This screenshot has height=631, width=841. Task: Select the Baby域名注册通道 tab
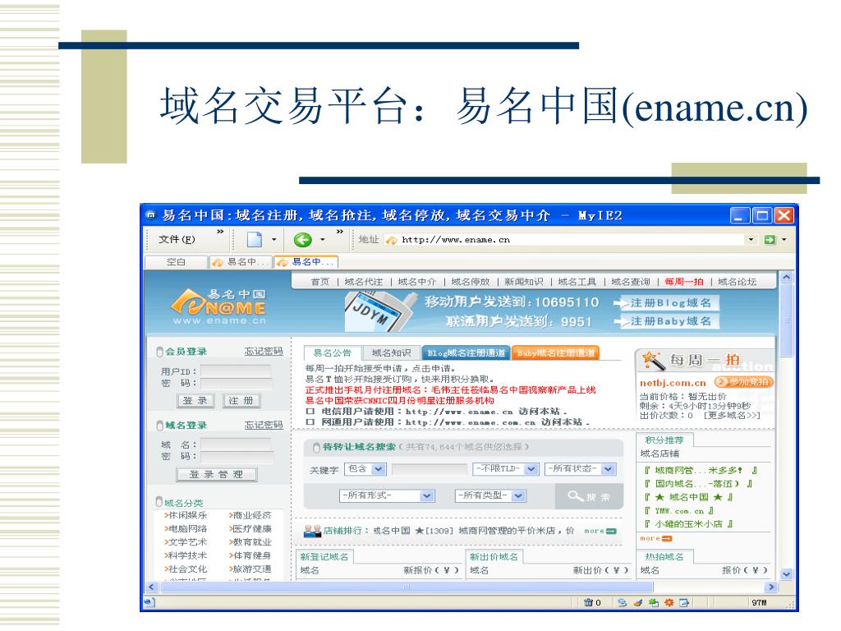[x=556, y=353]
